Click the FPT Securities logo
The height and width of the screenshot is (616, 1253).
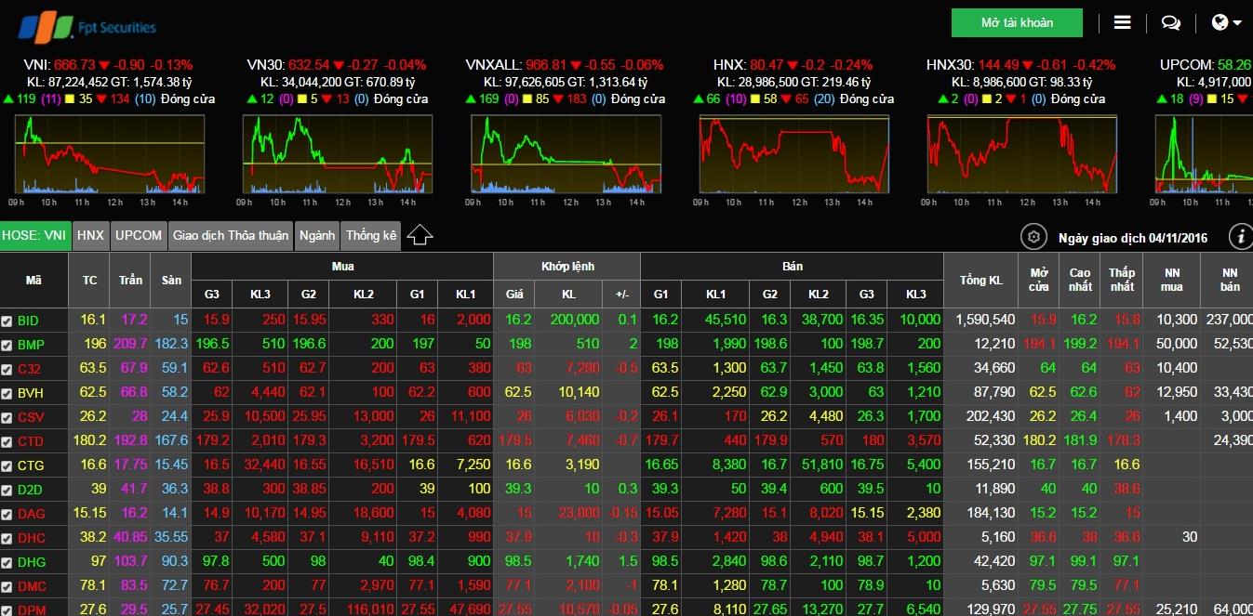point(87,25)
